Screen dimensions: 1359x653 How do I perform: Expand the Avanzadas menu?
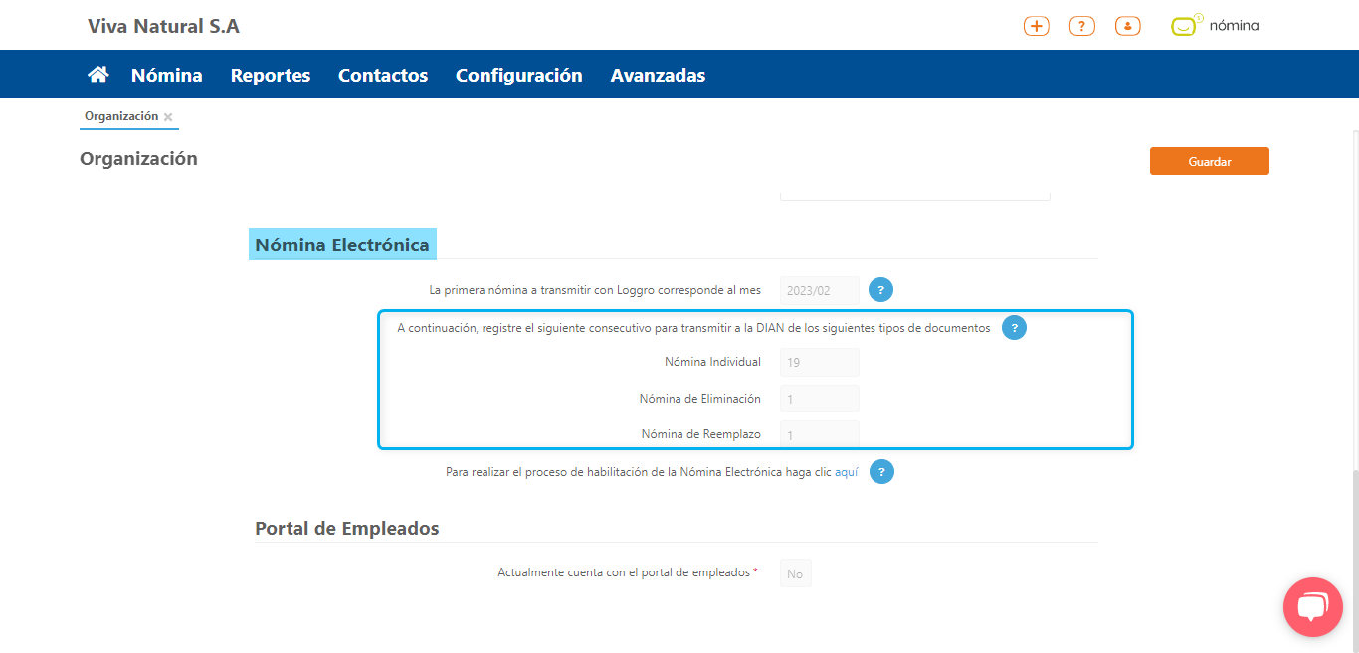point(658,75)
